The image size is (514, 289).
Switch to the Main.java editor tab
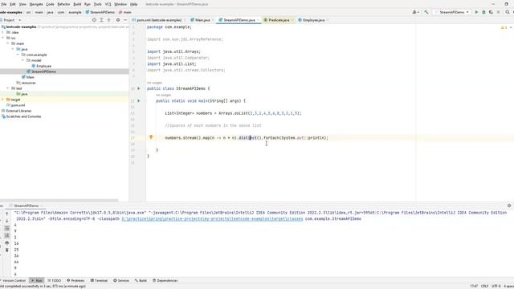202,20
